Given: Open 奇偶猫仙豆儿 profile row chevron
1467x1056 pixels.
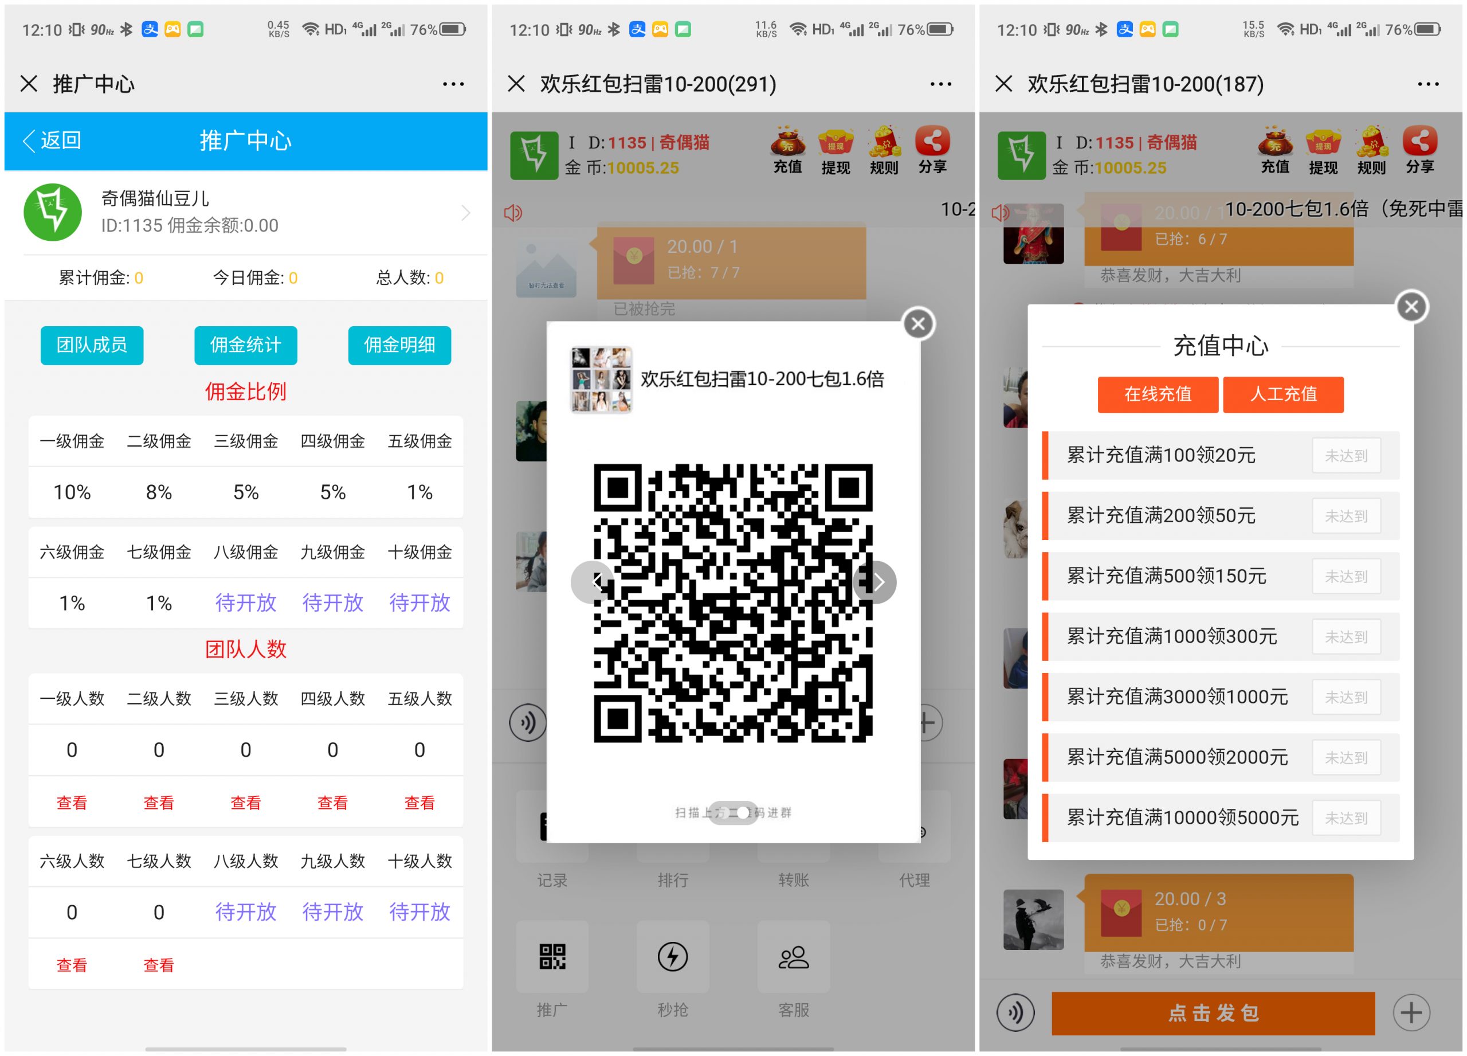Looking at the screenshot, I should point(466,213).
